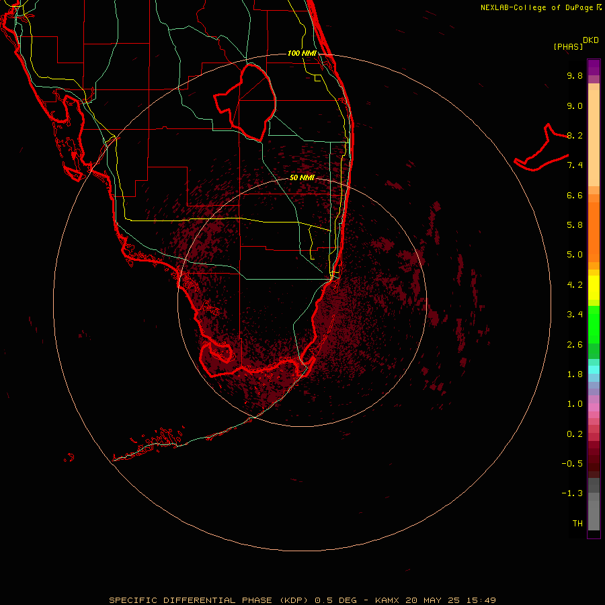Click the [PHAS] legend label
Image resolution: width=605 pixels, height=605 pixels.
[x=568, y=46]
